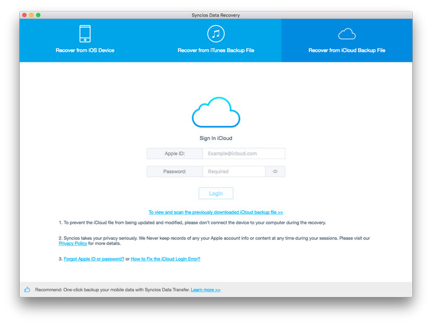Click the large iCloud cloud logo
This screenshot has height=325, width=432.
click(216, 112)
